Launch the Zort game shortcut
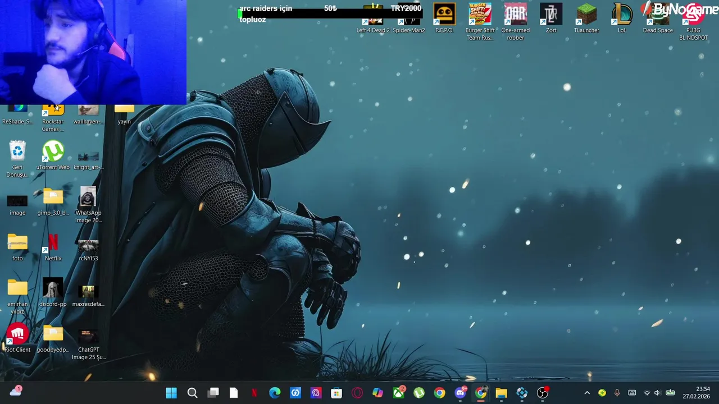 (x=551, y=18)
